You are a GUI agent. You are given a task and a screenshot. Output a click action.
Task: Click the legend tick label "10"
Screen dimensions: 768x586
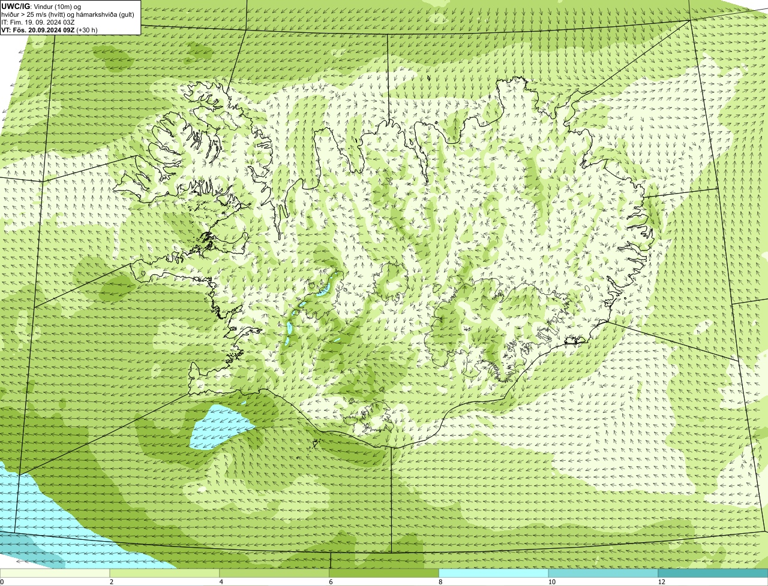pyautogui.click(x=551, y=582)
